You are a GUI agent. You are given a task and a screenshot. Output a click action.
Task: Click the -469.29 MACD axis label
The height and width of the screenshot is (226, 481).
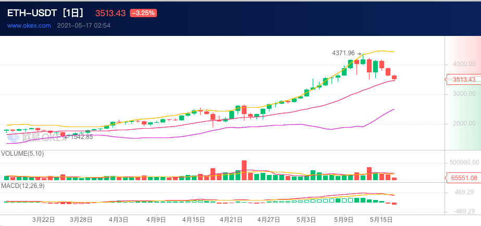point(463,211)
